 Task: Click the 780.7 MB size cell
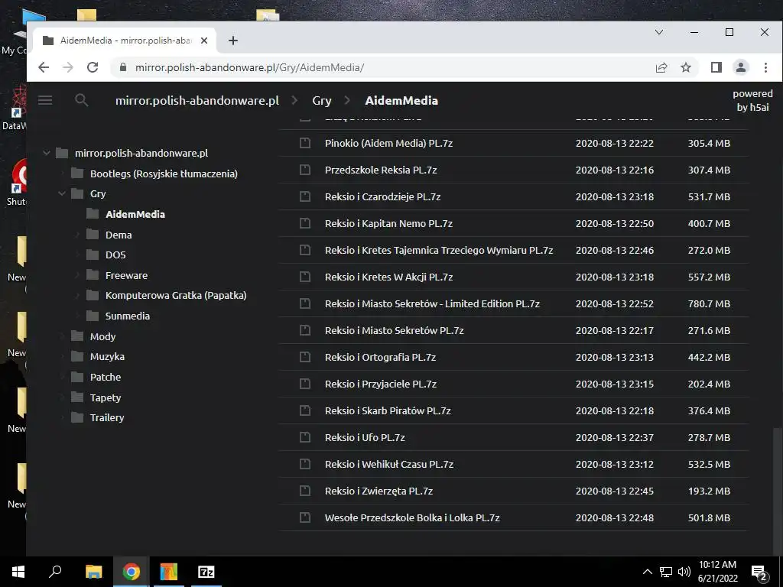[709, 303]
